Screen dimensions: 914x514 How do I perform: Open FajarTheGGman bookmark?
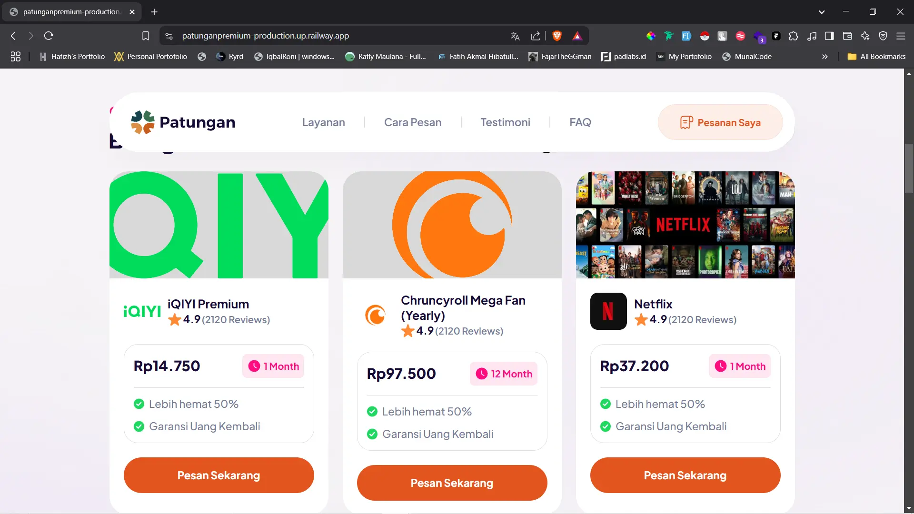coord(560,57)
